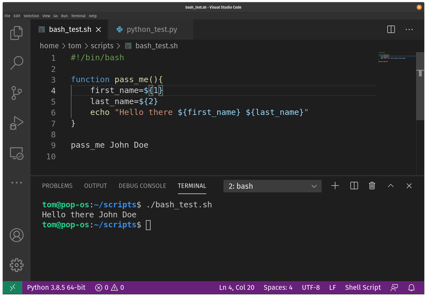This screenshot has width=427, height=297.
Task: Open the Terminal menu in menu bar
Action: [x=78, y=16]
